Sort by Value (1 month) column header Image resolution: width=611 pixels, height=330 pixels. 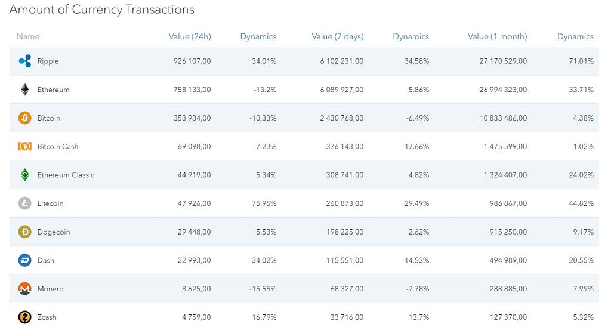coord(497,36)
